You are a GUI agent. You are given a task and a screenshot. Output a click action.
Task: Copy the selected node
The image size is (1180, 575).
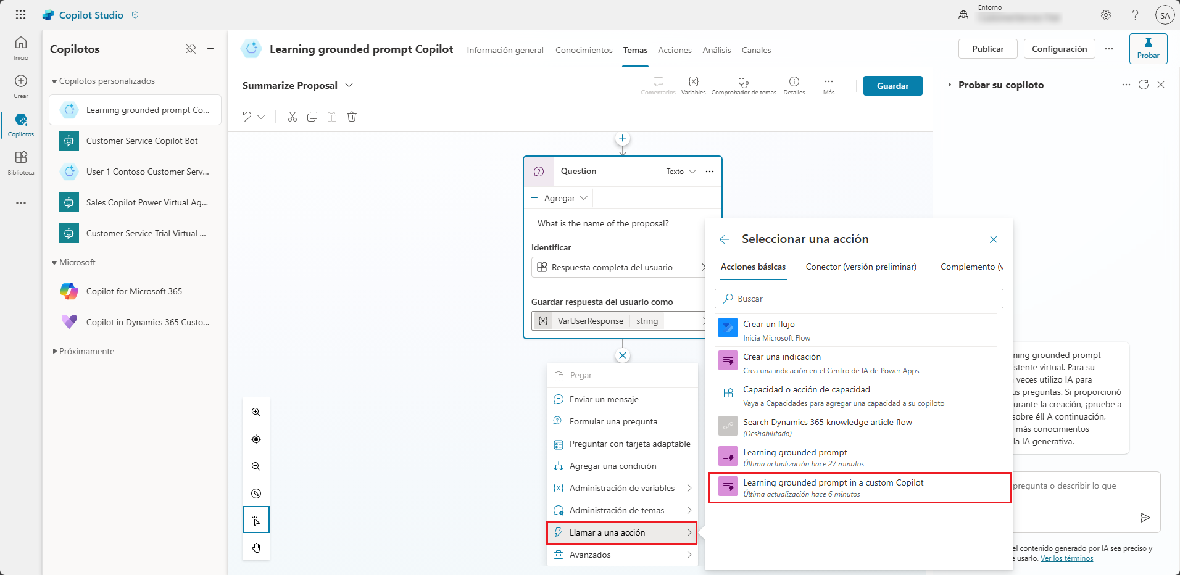point(312,117)
